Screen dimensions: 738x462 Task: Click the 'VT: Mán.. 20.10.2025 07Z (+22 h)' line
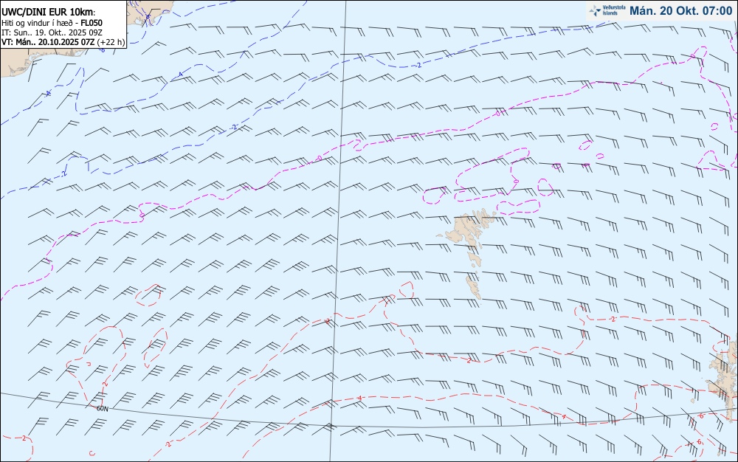click(x=63, y=42)
